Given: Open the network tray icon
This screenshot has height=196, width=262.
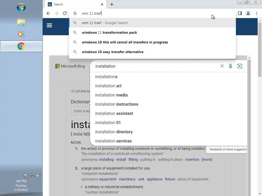Looking at the screenshot, I should pyautogui.click(x=32, y=176).
